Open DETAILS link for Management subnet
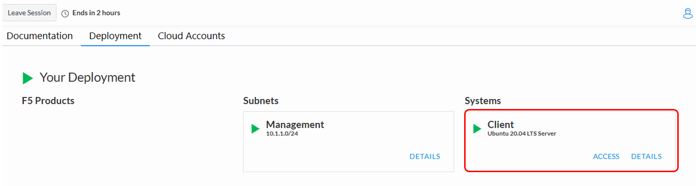Screen dimensions: 696x186 (x=425, y=156)
